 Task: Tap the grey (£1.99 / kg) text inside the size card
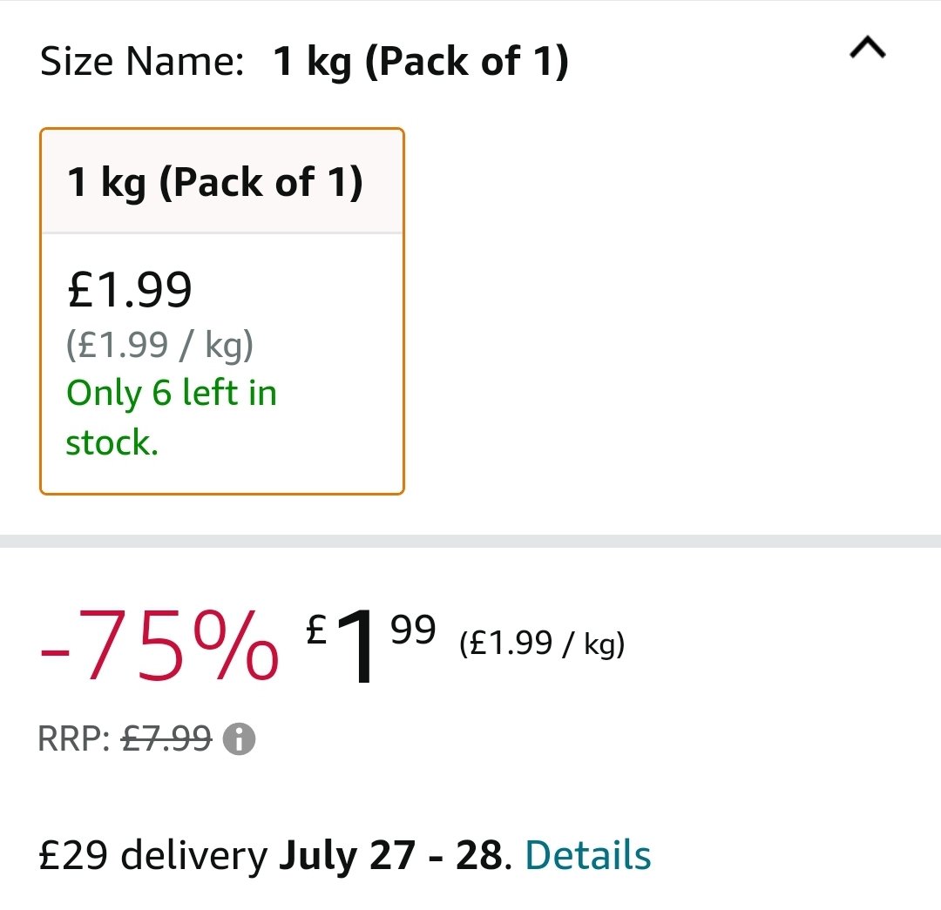(159, 344)
